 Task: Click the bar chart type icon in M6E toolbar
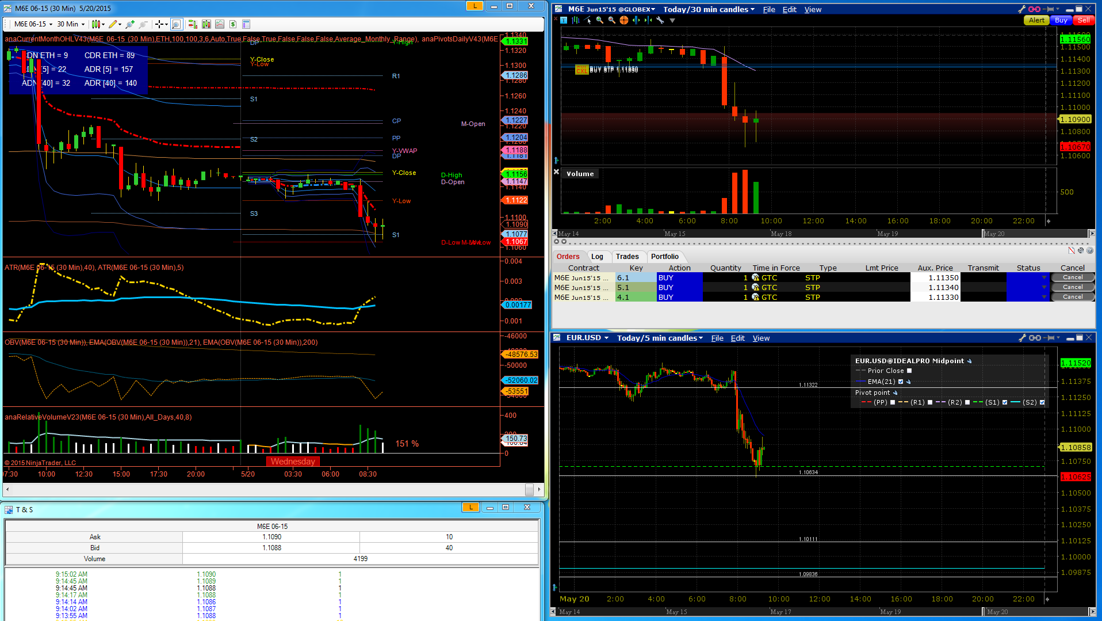575,20
